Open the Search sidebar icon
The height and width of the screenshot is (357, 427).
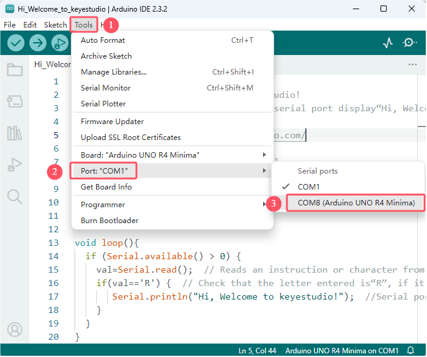click(15, 197)
